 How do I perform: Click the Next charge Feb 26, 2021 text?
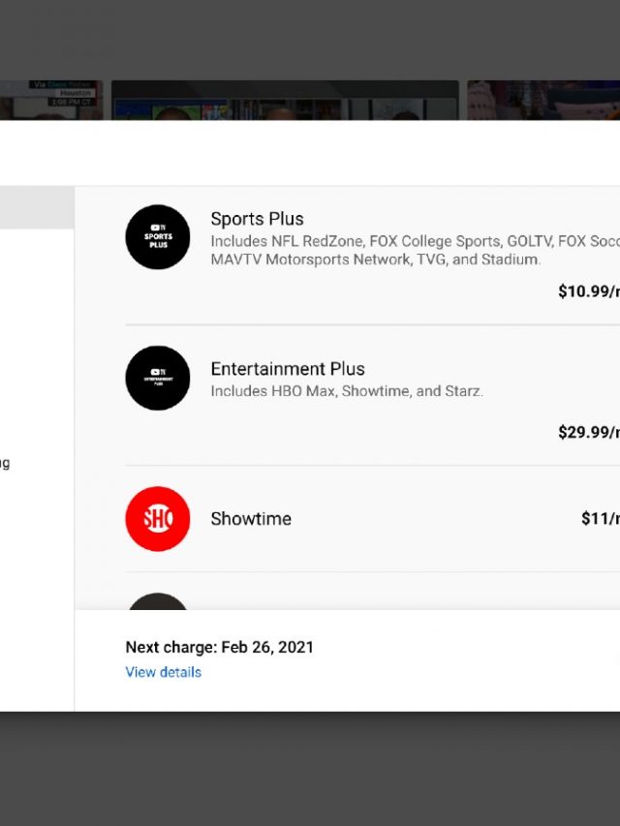[219, 647]
